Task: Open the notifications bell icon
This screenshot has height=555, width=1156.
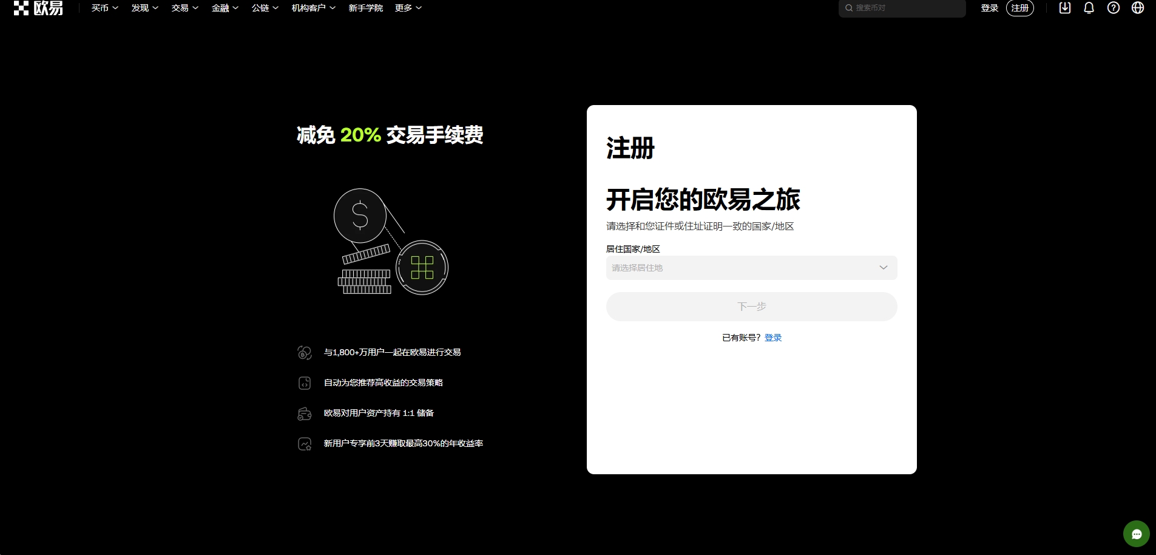Action: click(x=1089, y=8)
